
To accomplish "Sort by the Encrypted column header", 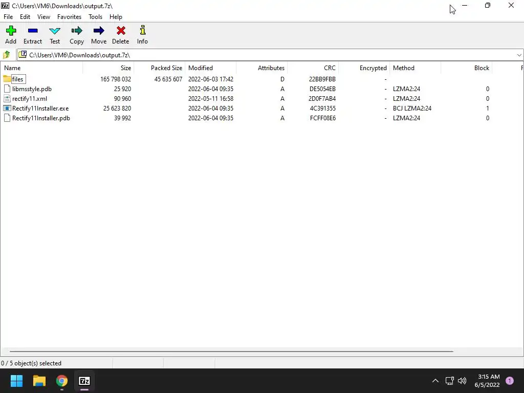I will coord(364,68).
